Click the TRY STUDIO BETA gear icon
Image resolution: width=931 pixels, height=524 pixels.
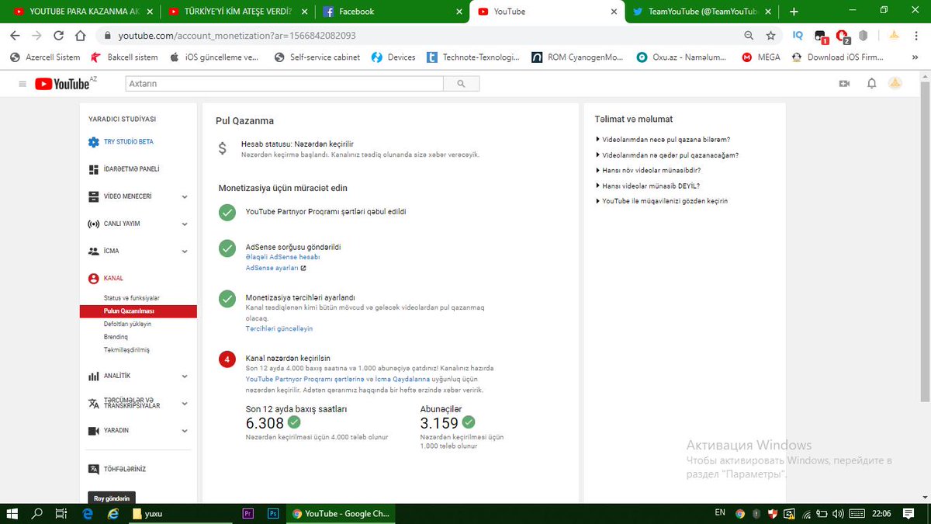tap(94, 142)
